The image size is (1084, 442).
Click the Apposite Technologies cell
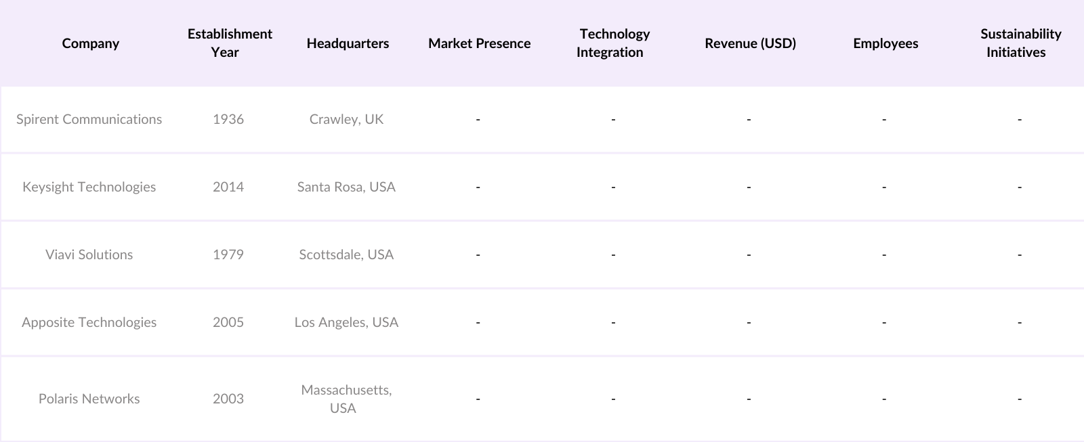89,322
